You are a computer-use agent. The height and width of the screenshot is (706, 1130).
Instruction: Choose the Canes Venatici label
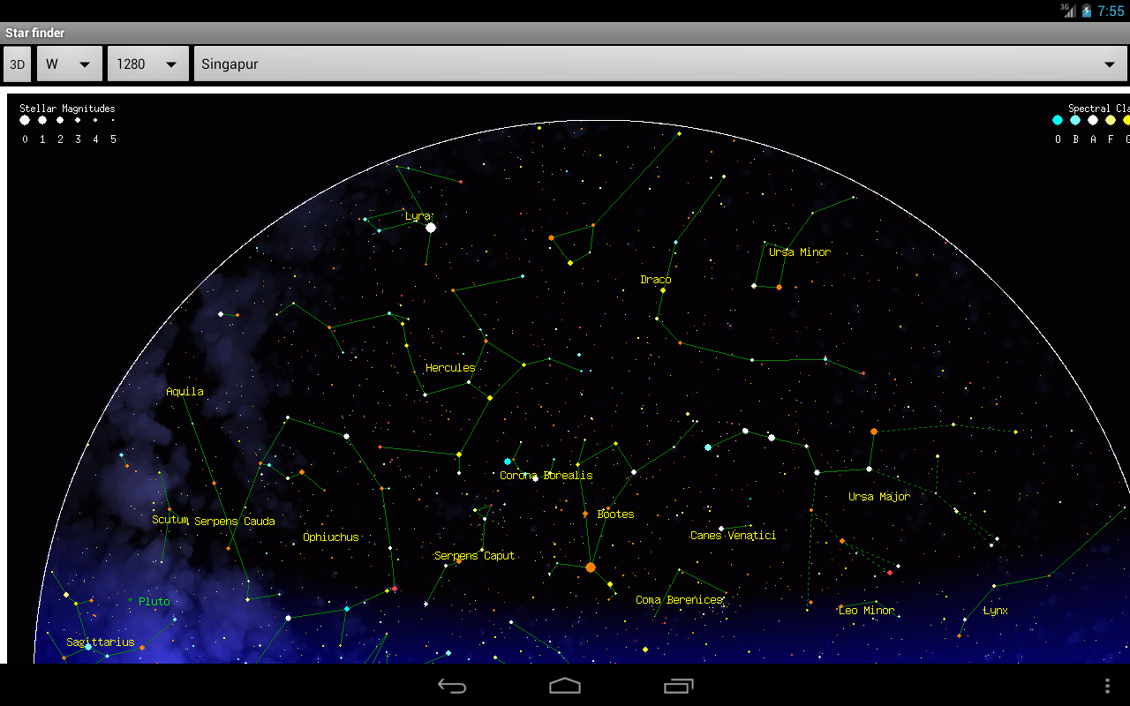(734, 536)
